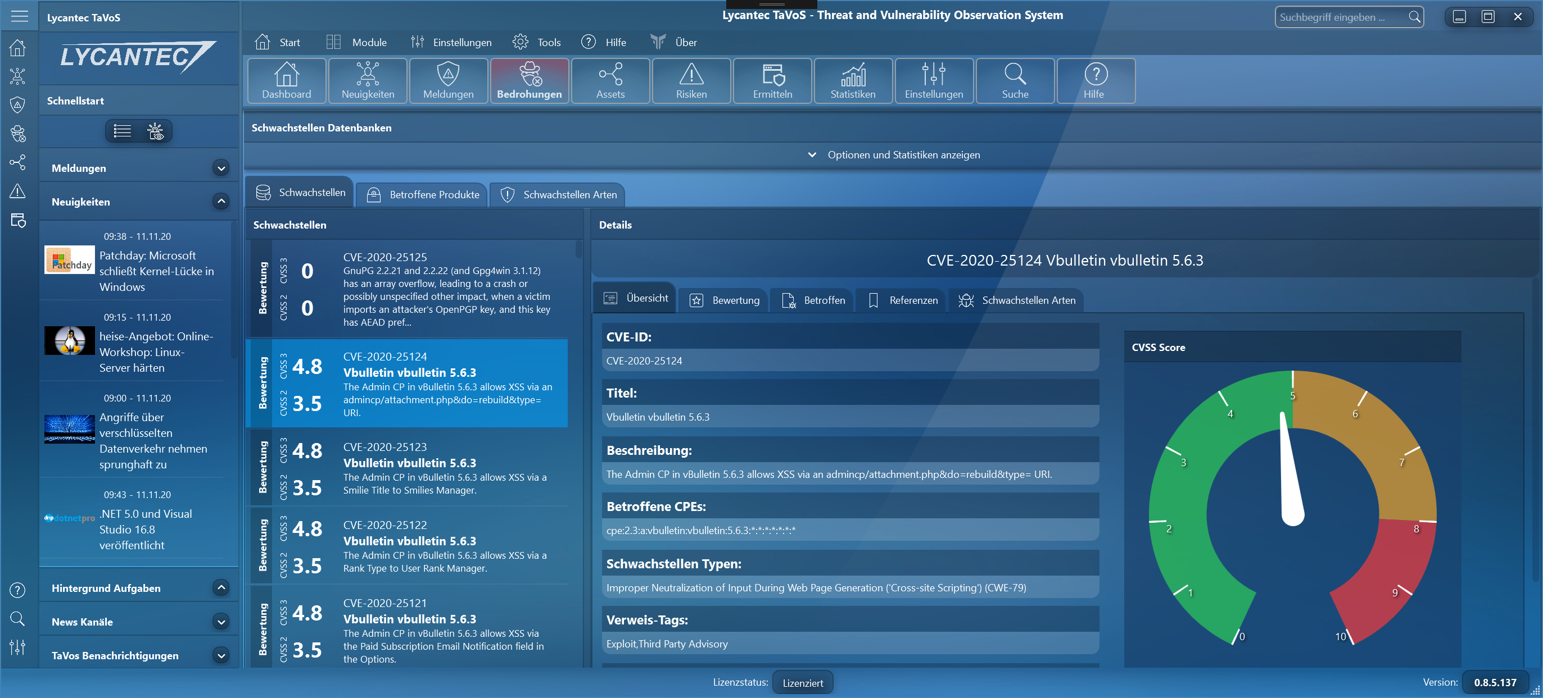This screenshot has height=698, width=1543.
Task: Expand the News Kanäle section
Action: click(x=221, y=622)
